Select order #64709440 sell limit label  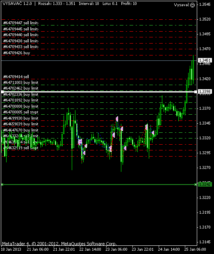coord(20,35)
